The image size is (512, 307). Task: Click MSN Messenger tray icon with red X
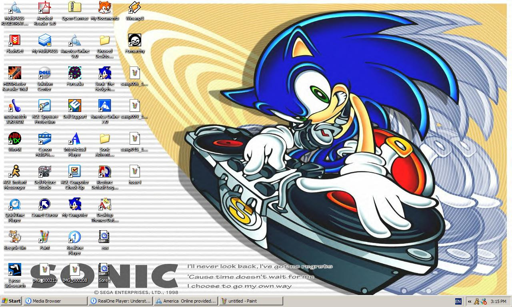tap(484, 301)
